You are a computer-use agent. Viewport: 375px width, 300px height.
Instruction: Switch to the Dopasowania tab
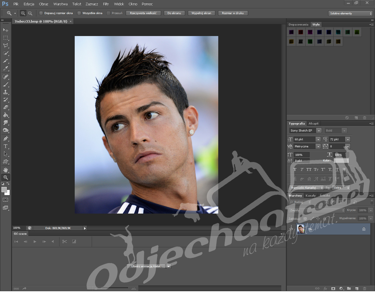click(298, 25)
